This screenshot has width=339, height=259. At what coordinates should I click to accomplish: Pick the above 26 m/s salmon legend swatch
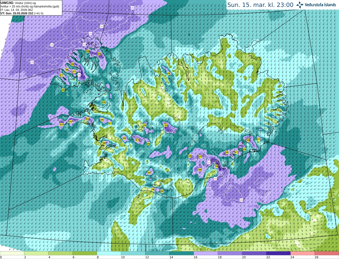coord(327,253)
